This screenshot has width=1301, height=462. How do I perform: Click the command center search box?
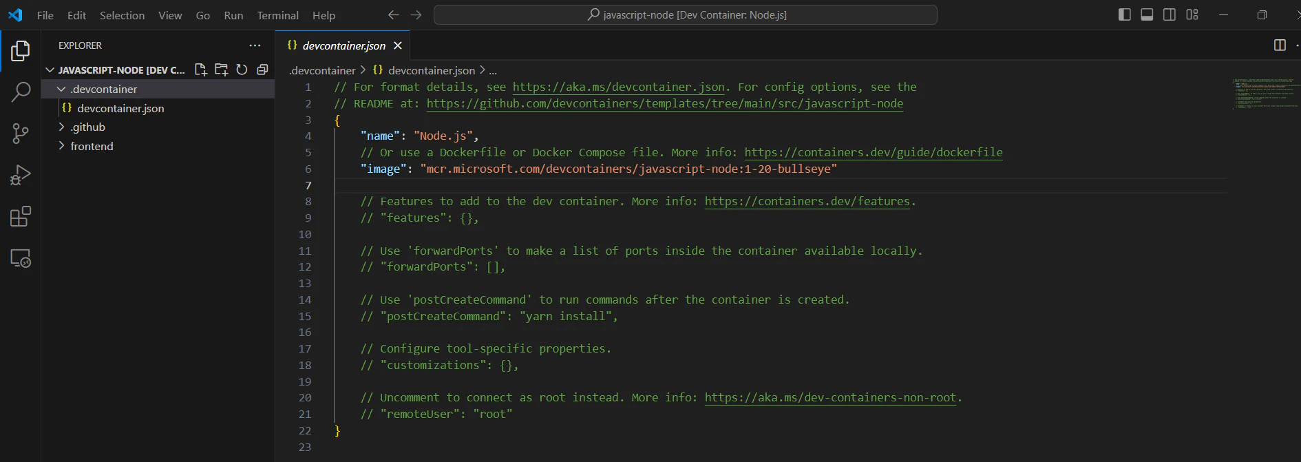tap(686, 15)
